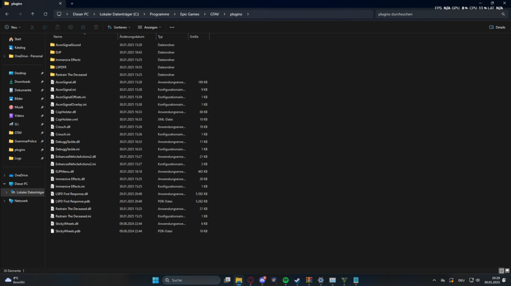Go back to the previous folder
The height and width of the screenshot is (286, 511).
7,14
